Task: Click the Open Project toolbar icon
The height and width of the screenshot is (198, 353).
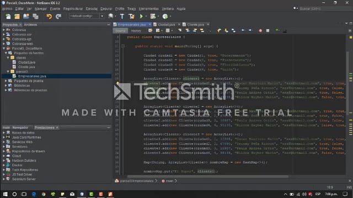Action: coord(26,16)
